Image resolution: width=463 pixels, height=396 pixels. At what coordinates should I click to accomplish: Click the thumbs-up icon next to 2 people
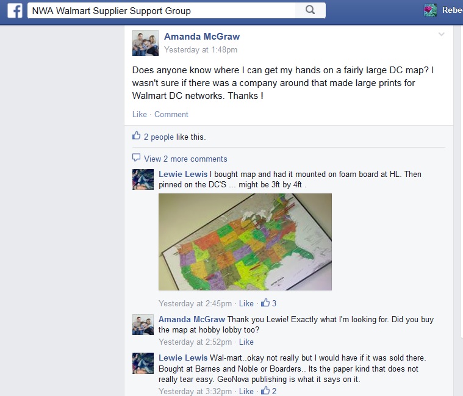coord(136,136)
